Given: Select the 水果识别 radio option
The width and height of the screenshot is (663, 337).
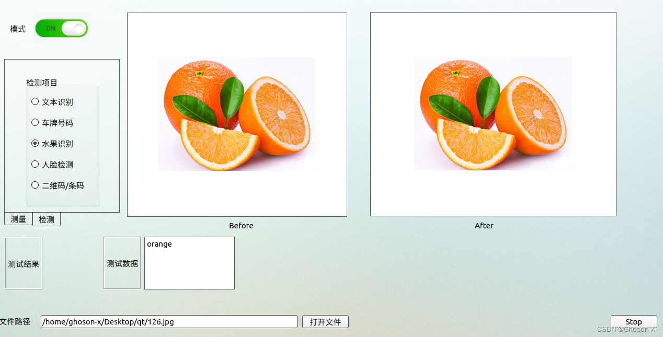Looking at the screenshot, I should click(x=52, y=144).
